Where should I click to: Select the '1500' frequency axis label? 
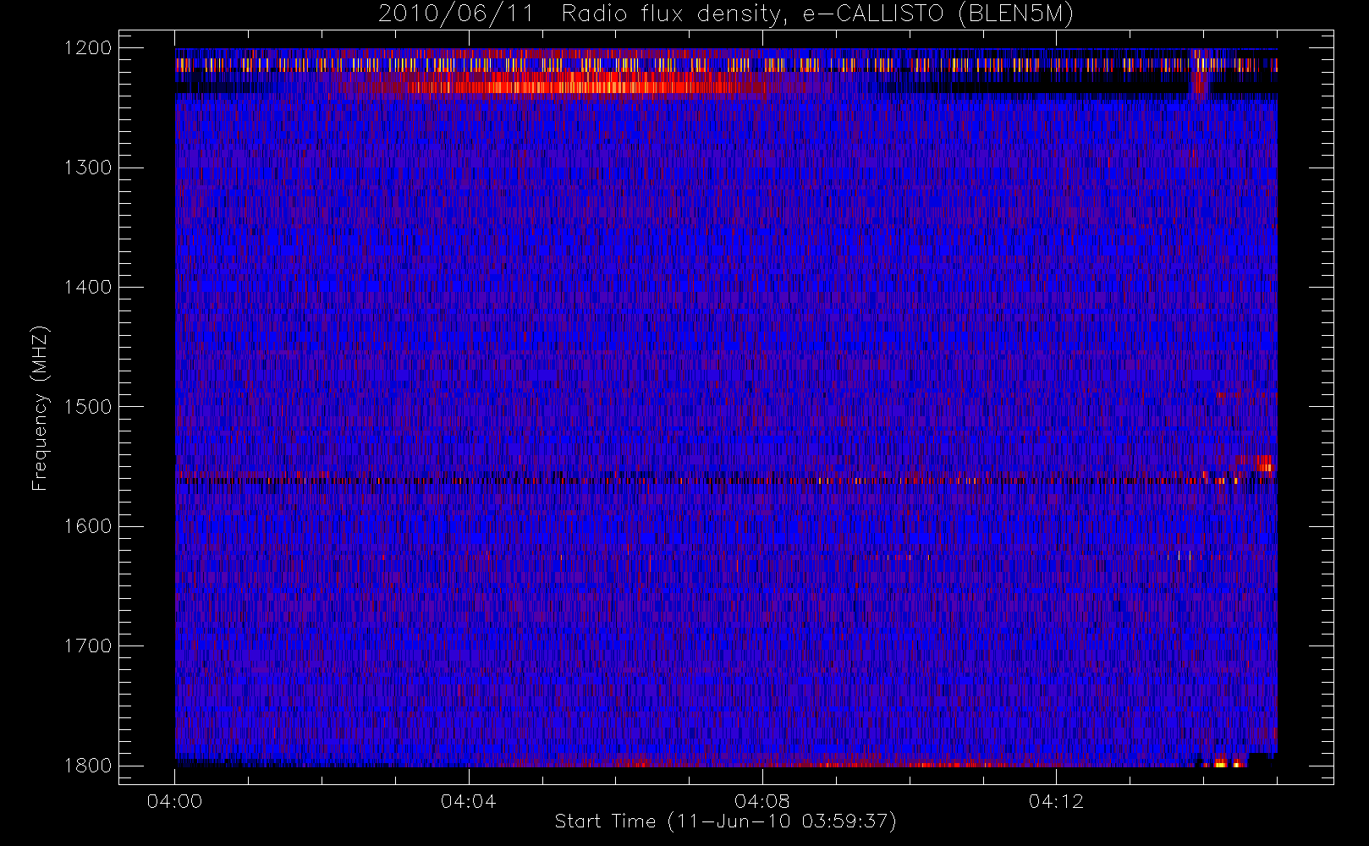click(88, 407)
